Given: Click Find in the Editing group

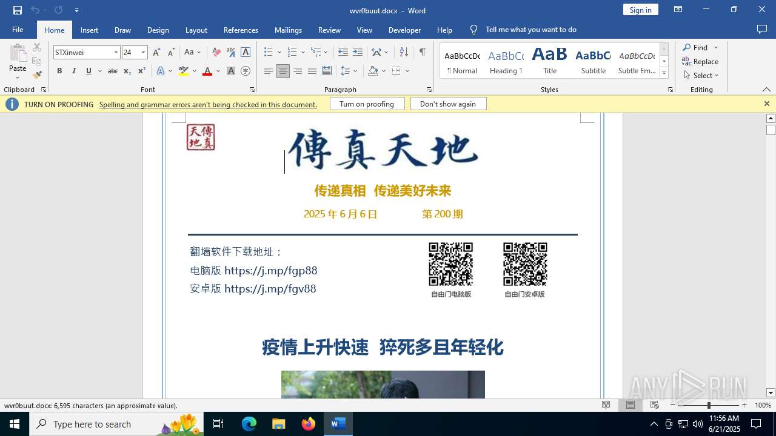Looking at the screenshot, I should click(x=695, y=47).
